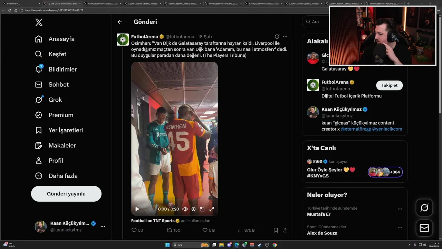
Task: Open Kaan Küçükyılmaz in relevant people
Action: click(x=342, y=109)
